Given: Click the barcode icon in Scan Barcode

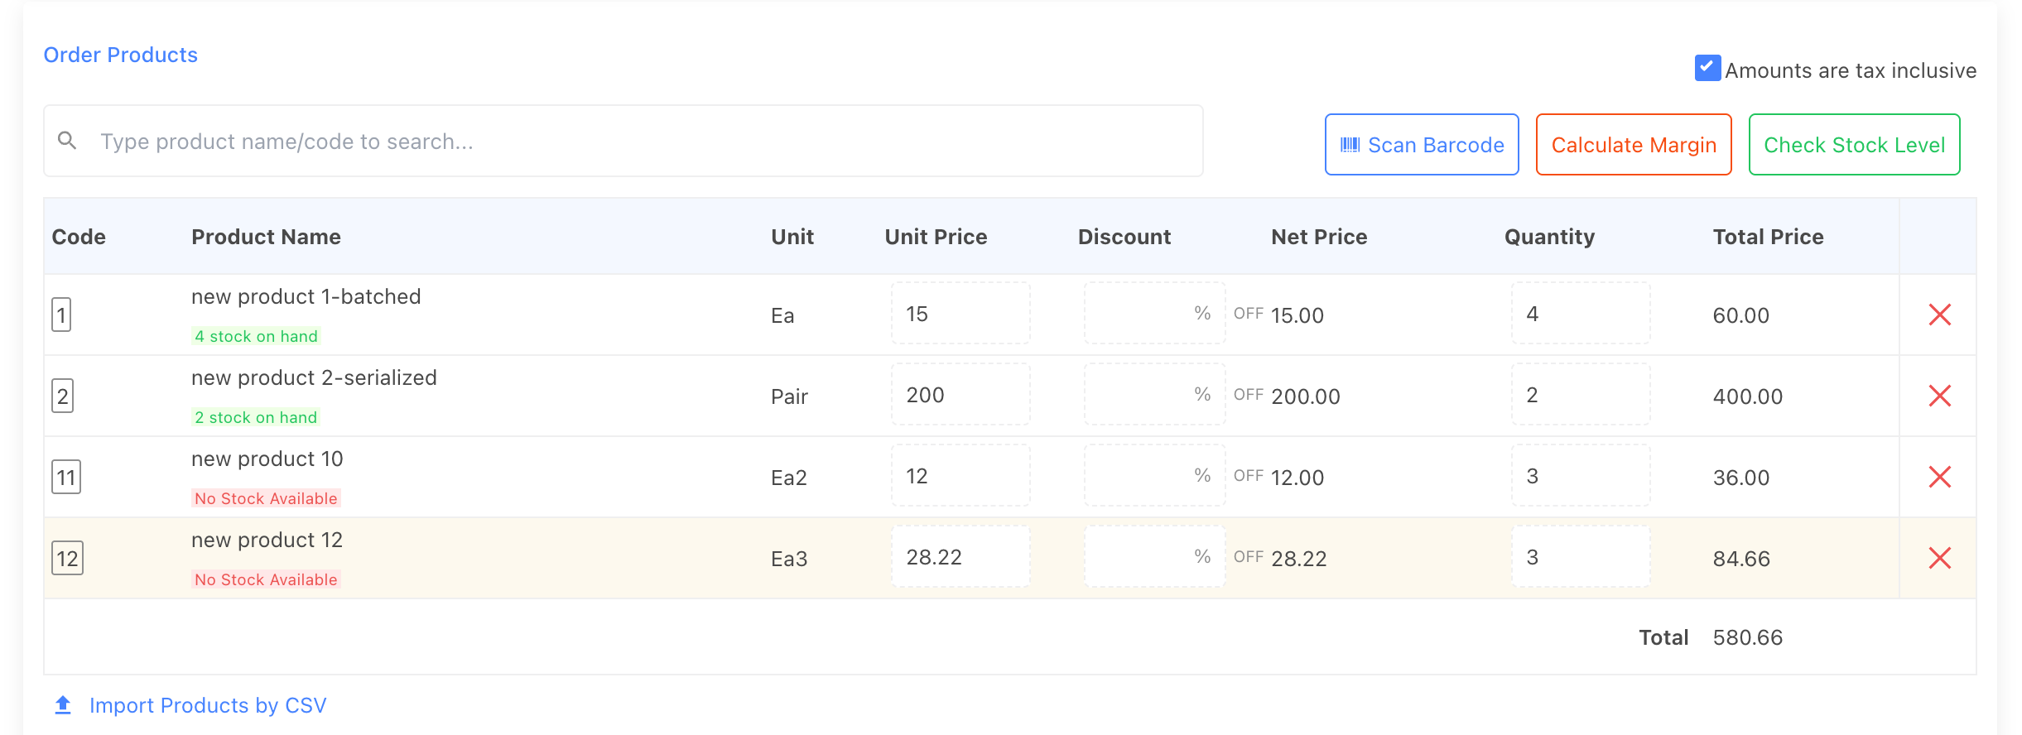Looking at the screenshot, I should pyautogui.click(x=1350, y=145).
